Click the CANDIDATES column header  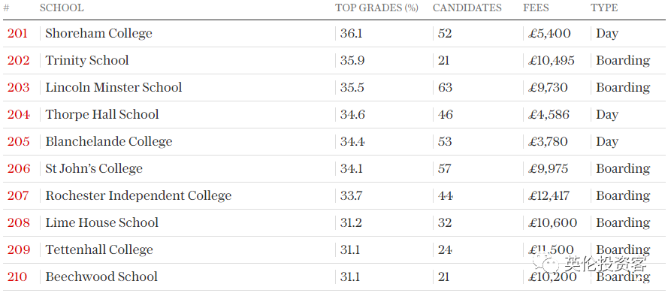467,8
